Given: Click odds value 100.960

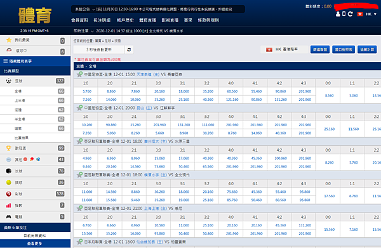Looking at the screenshot, I should point(281,159).
